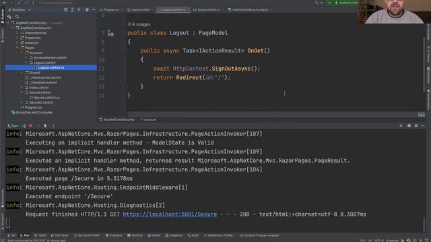Hide the Run tool window with minus
Viewport: 431px width, 242px height.
(423, 126)
